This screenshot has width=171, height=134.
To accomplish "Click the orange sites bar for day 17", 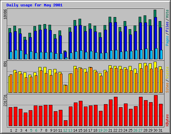I will pyautogui.click(x=91, y=80).
